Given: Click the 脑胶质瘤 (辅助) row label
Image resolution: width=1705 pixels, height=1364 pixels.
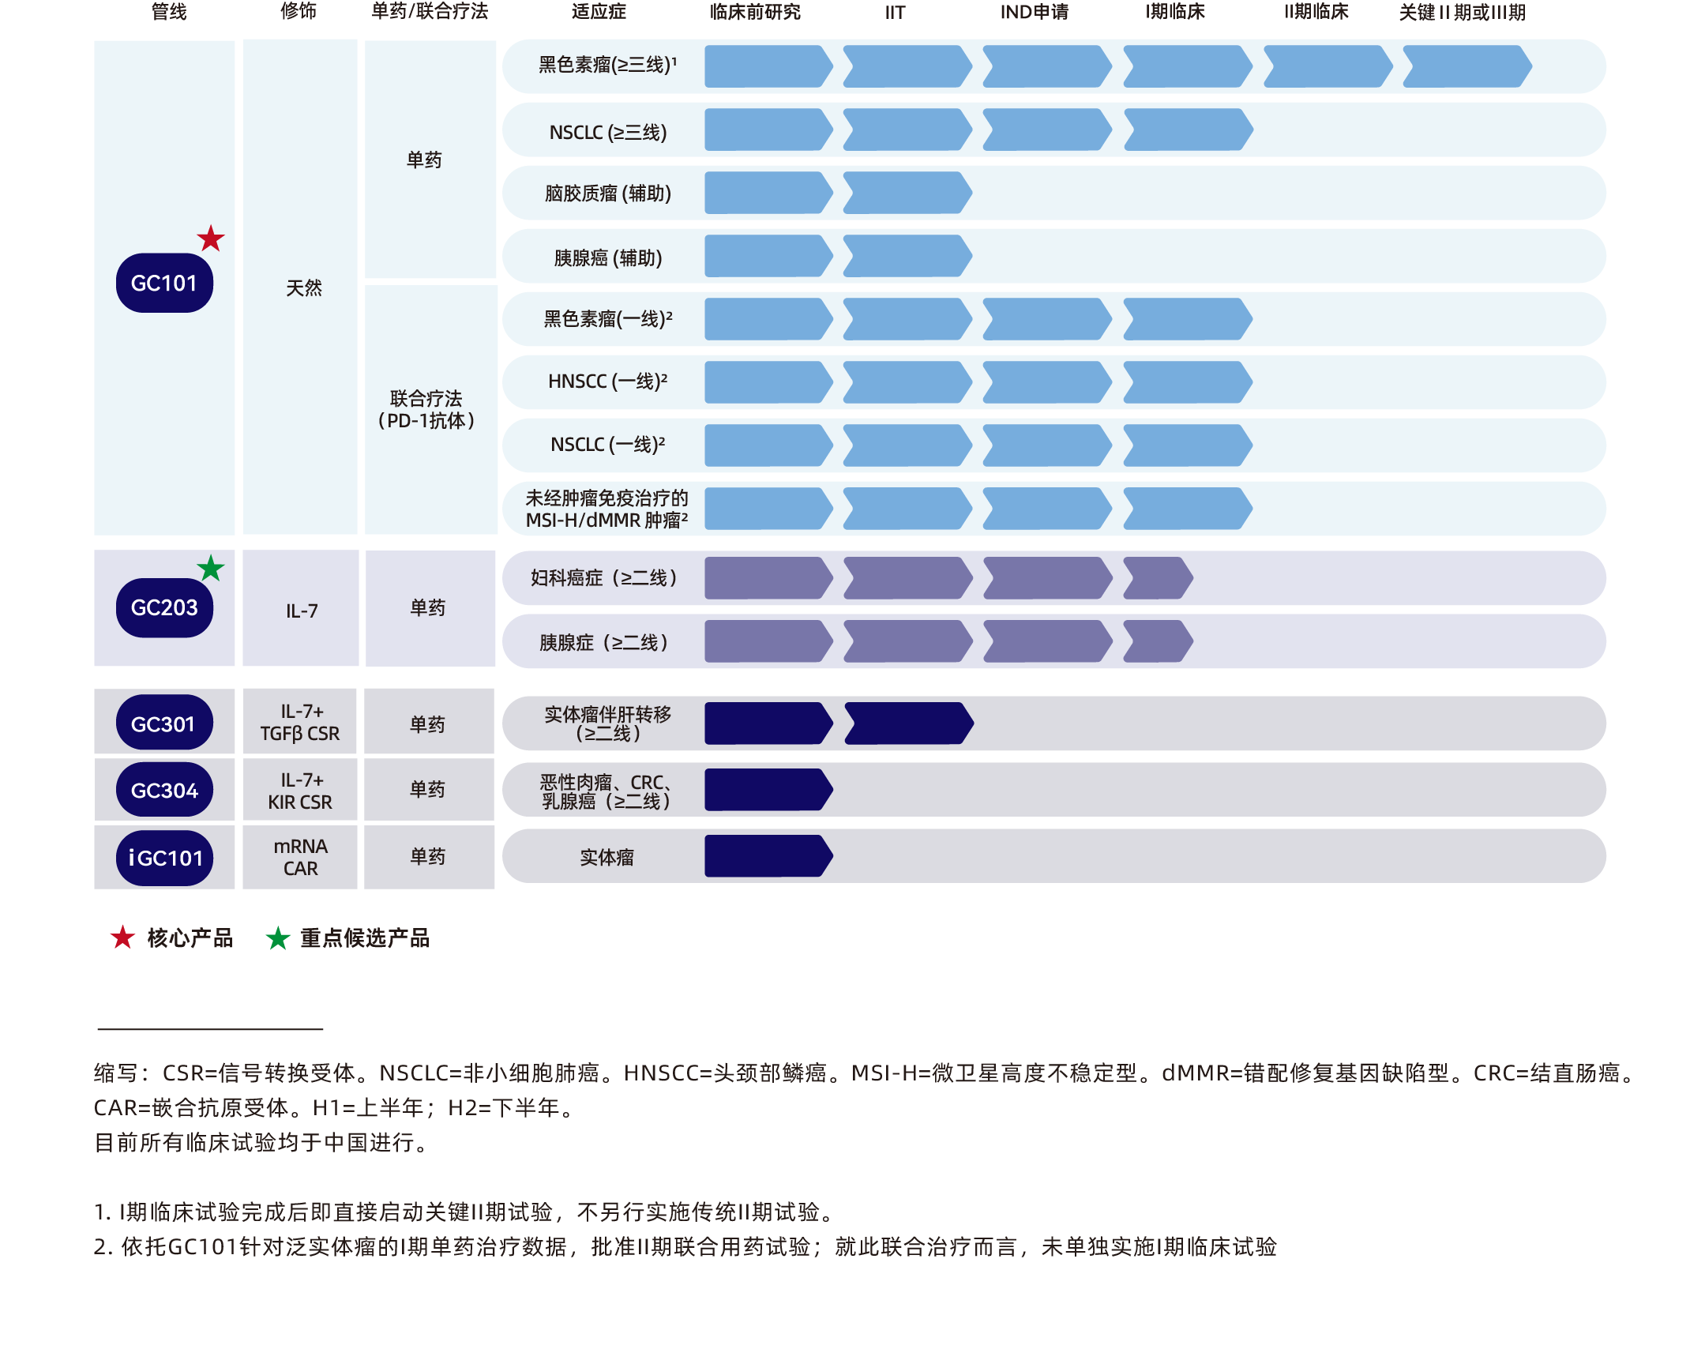Looking at the screenshot, I should click(x=607, y=194).
